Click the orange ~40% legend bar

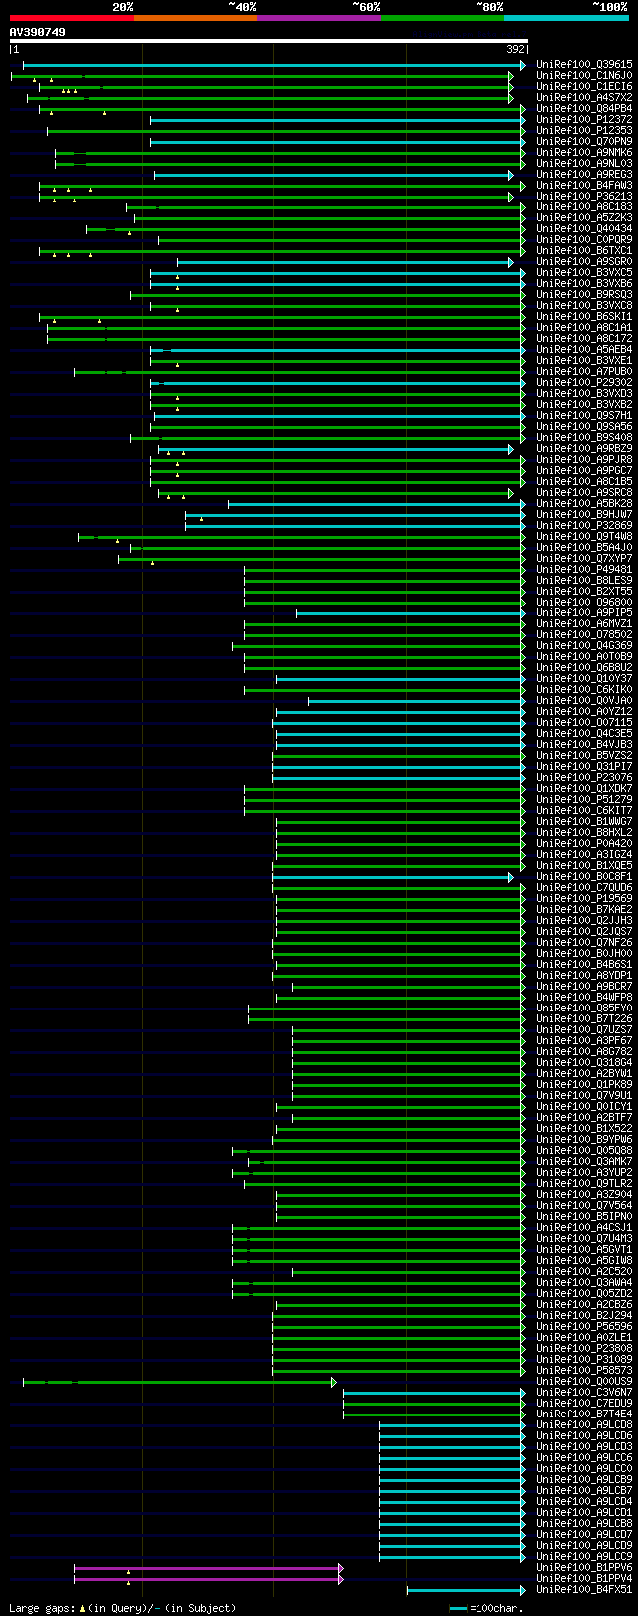tap(194, 17)
